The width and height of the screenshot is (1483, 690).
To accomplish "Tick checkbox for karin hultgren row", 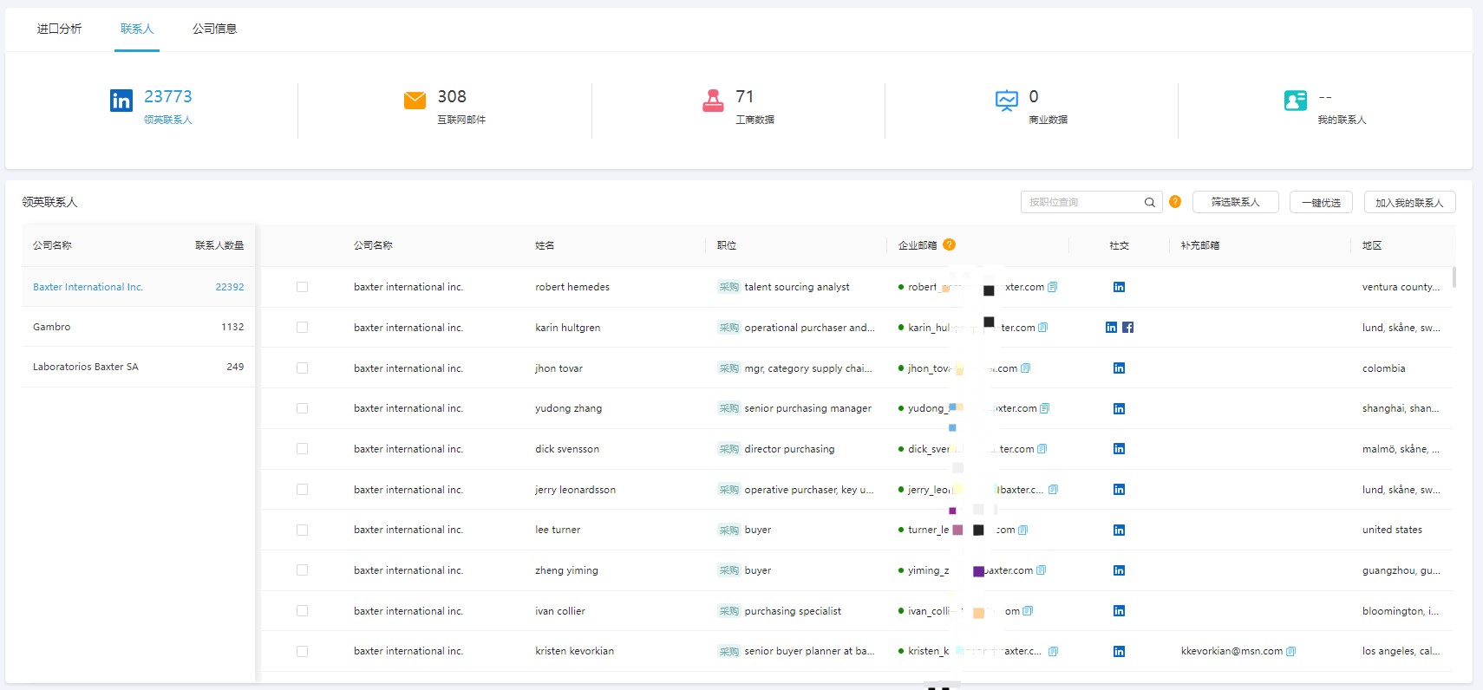I will coord(302,328).
